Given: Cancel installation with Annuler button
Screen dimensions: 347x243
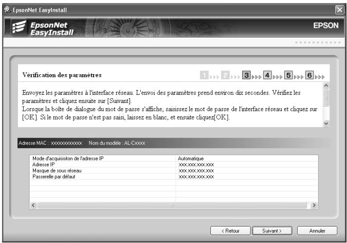Looking at the screenshot, I should (317, 231).
